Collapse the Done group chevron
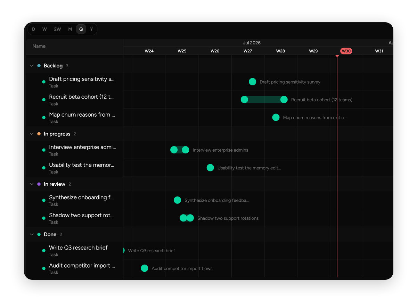The width and height of the screenshot is (417, 302). click(32, 234)
